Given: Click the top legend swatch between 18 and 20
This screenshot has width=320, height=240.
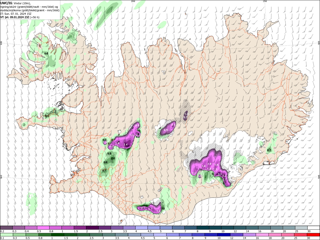Looking at the screenshot, I should click(x=276, y=227).
